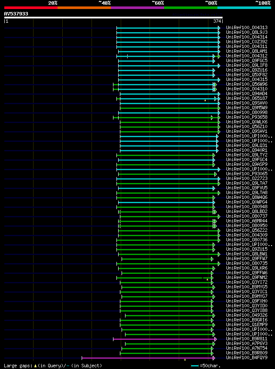
Task: Select hit UniRef100_Q0WPG4
Action: click(x=247, y=202)
